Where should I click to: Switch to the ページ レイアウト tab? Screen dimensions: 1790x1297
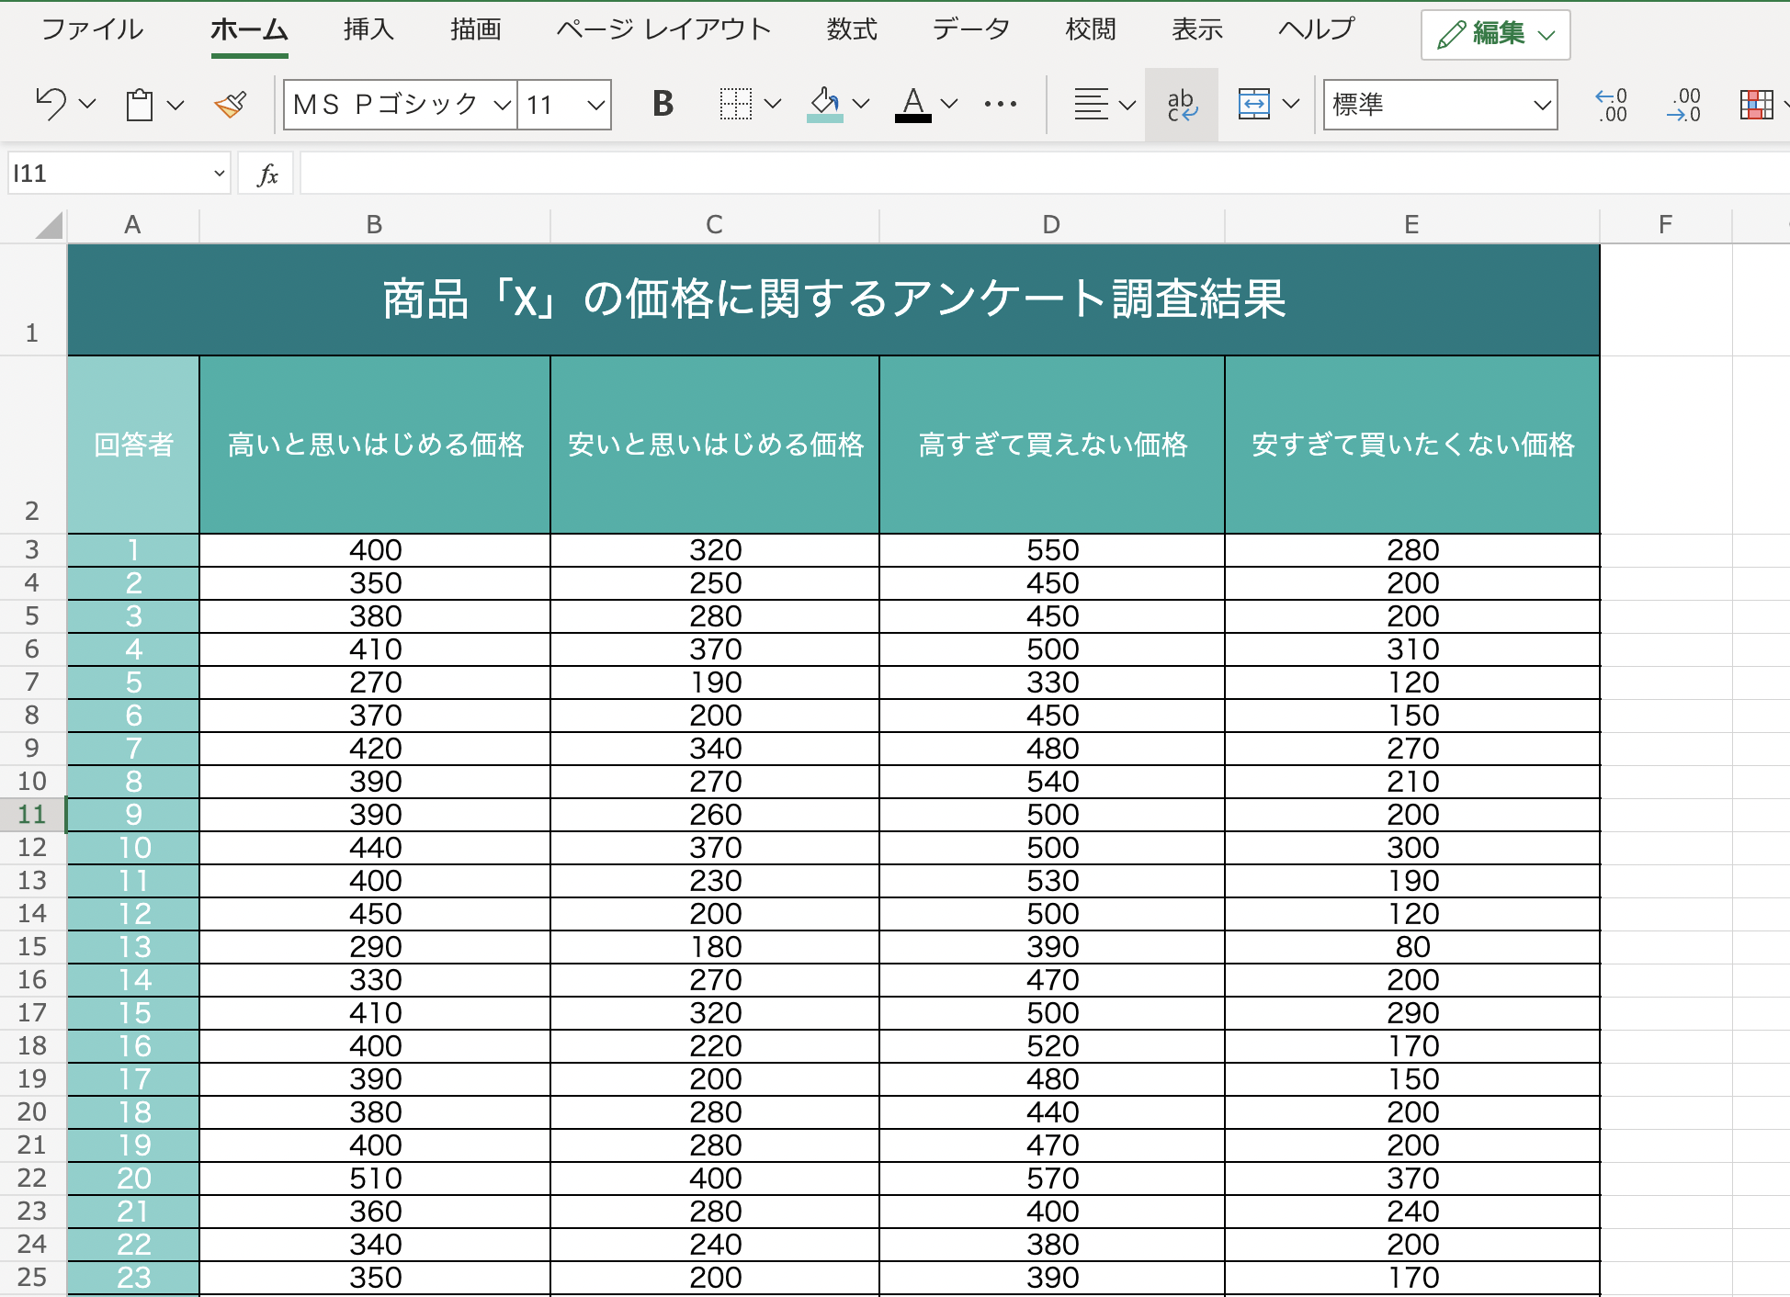click(663, 29)
